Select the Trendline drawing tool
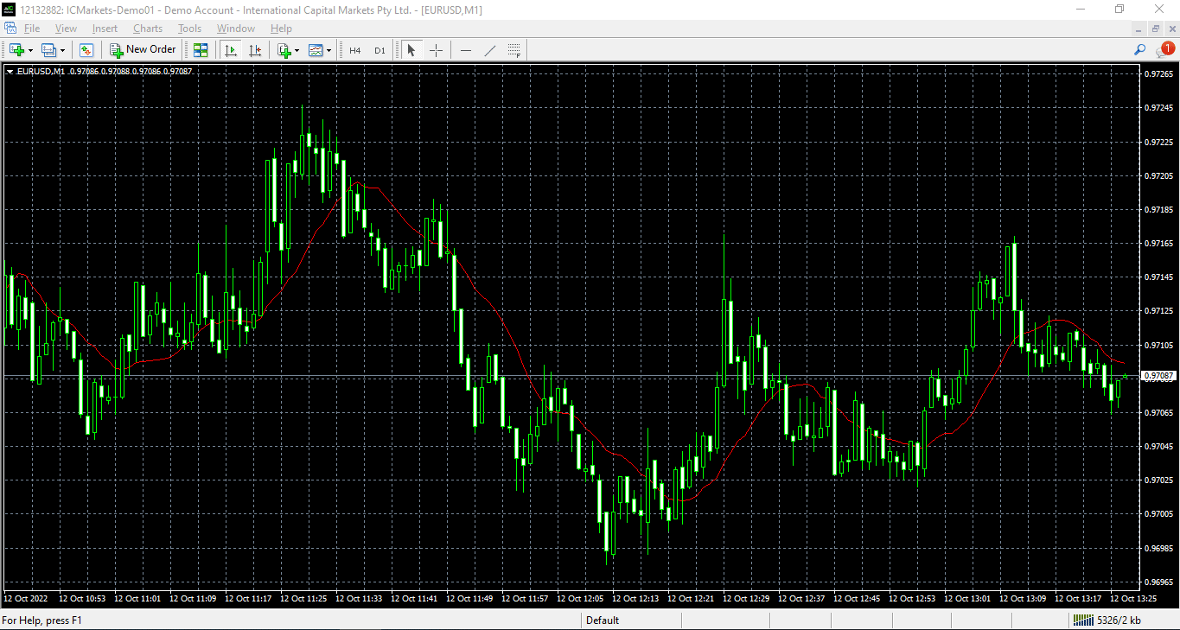Viewport: 1180px width, 630px height. click(x=490, y=50)
